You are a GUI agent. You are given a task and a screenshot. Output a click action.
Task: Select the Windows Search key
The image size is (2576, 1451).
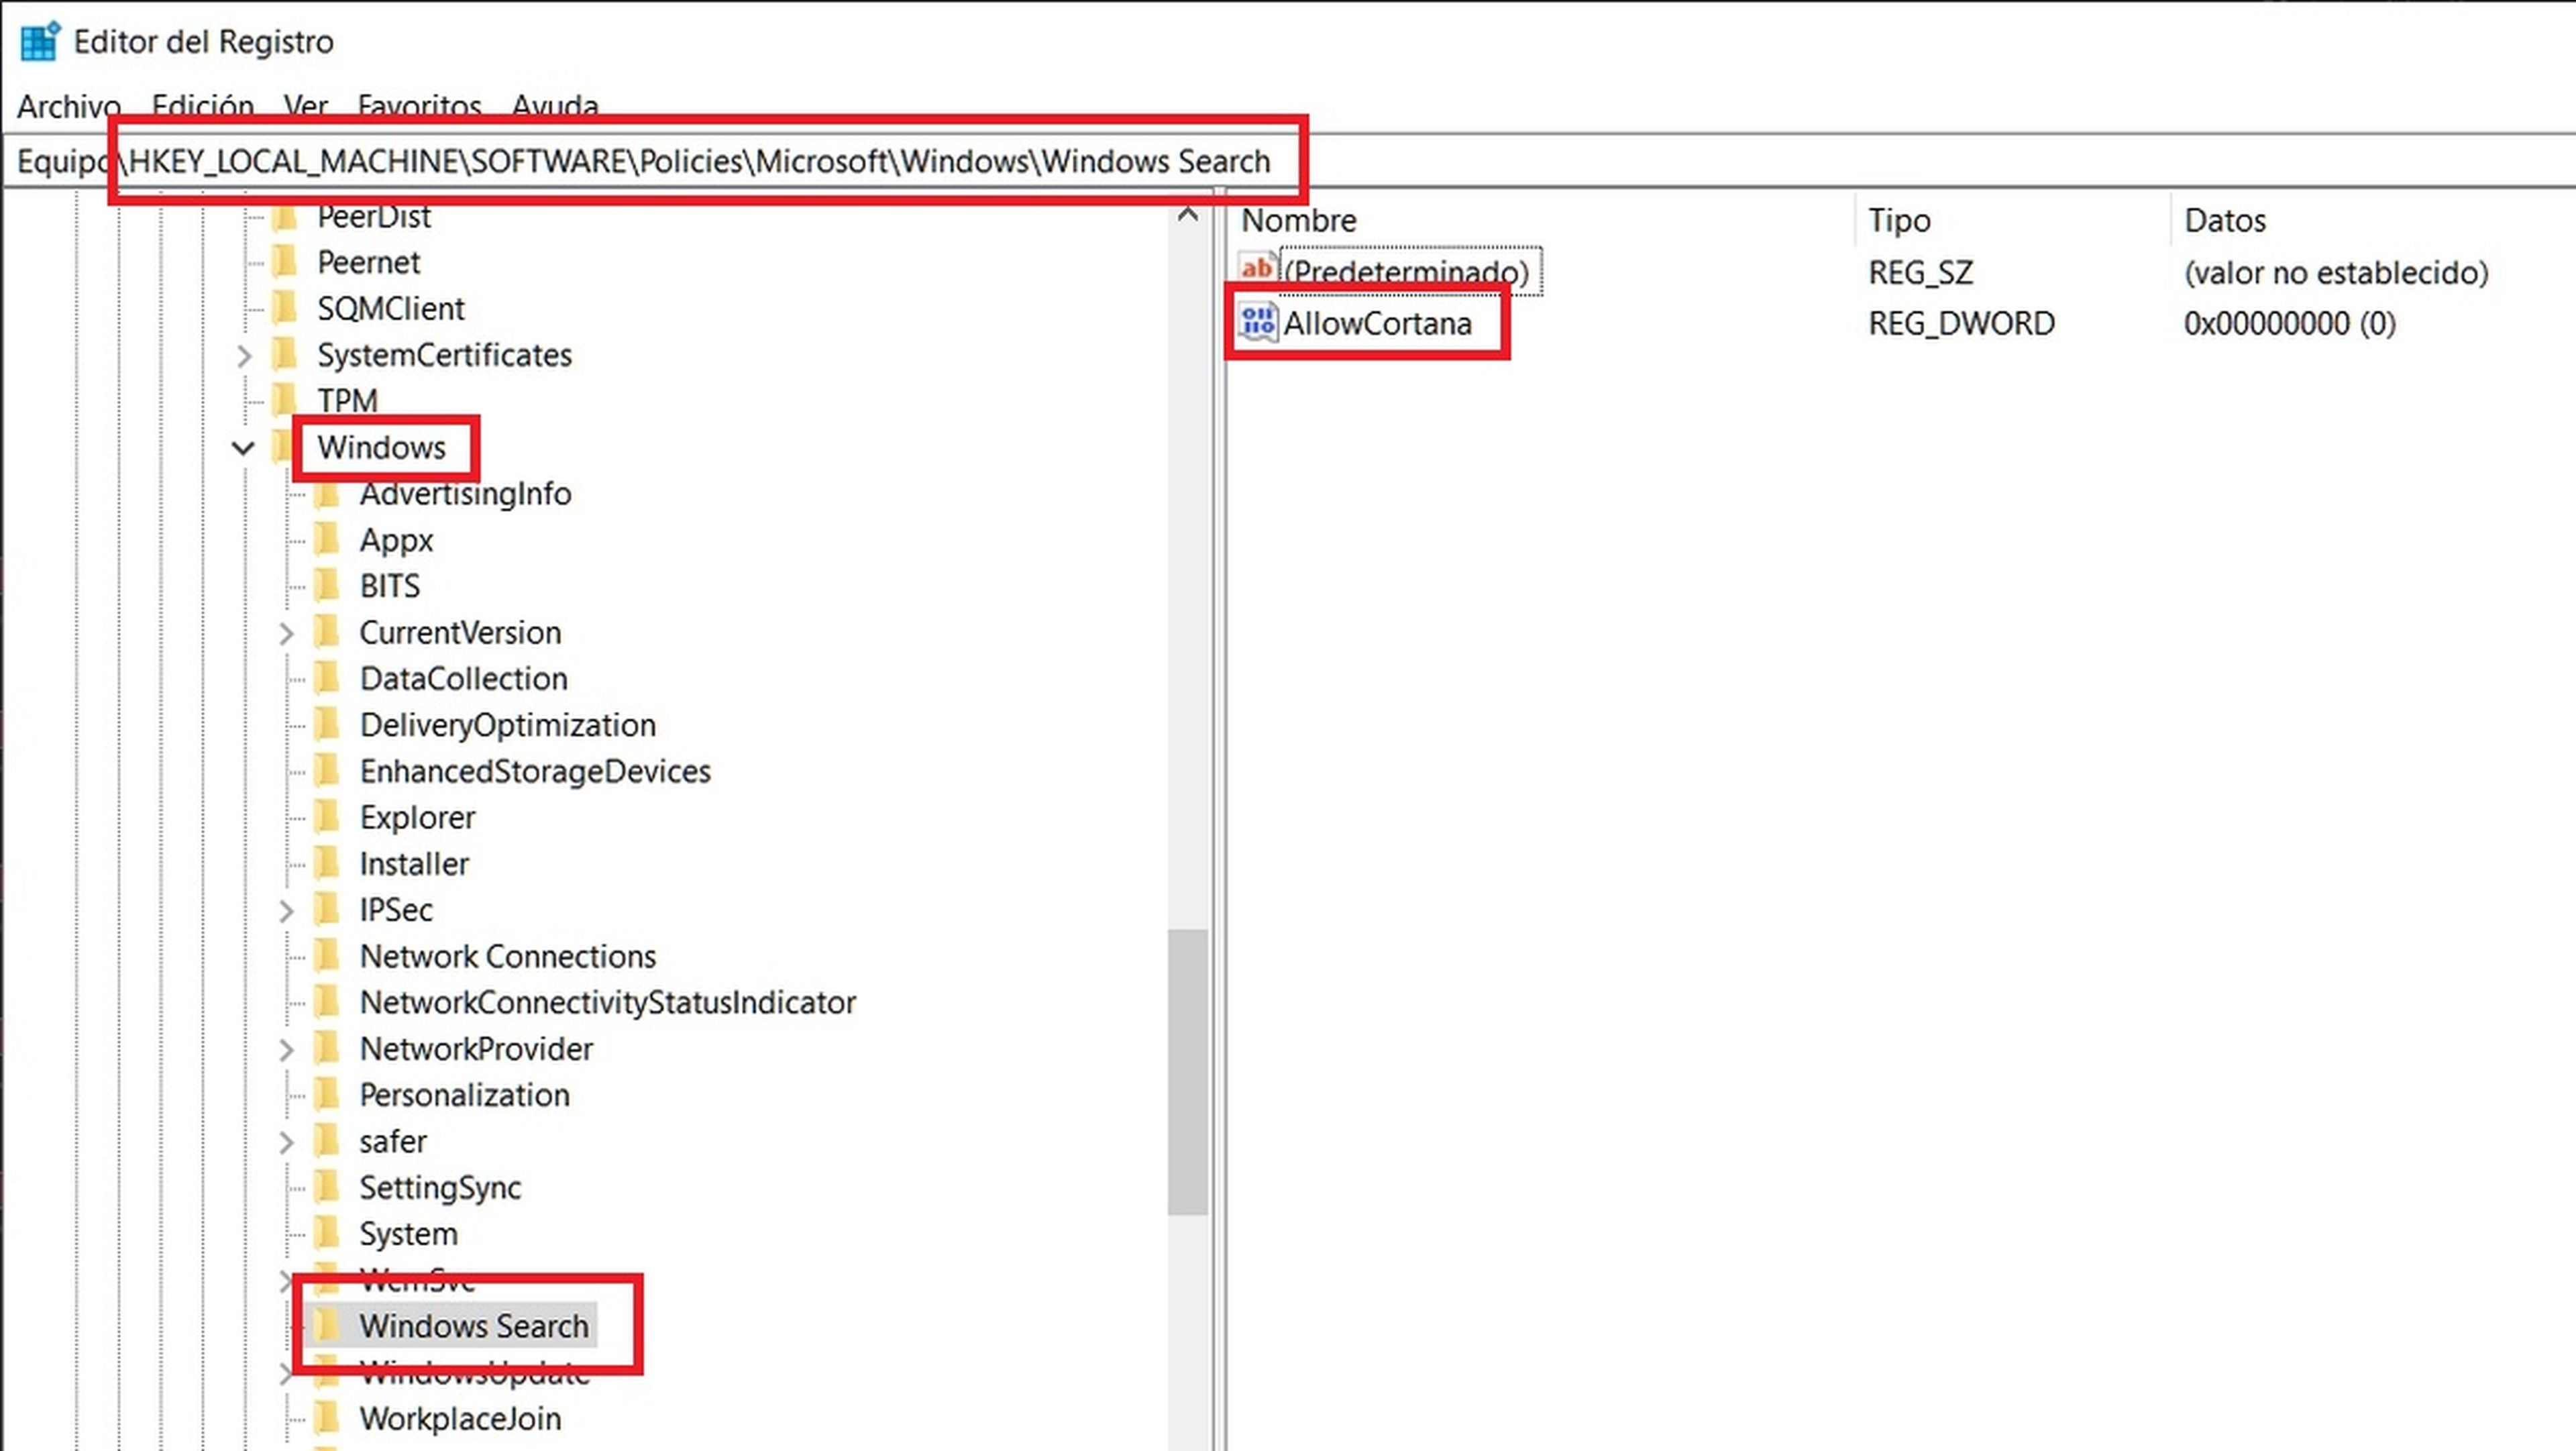point(474,1326)
